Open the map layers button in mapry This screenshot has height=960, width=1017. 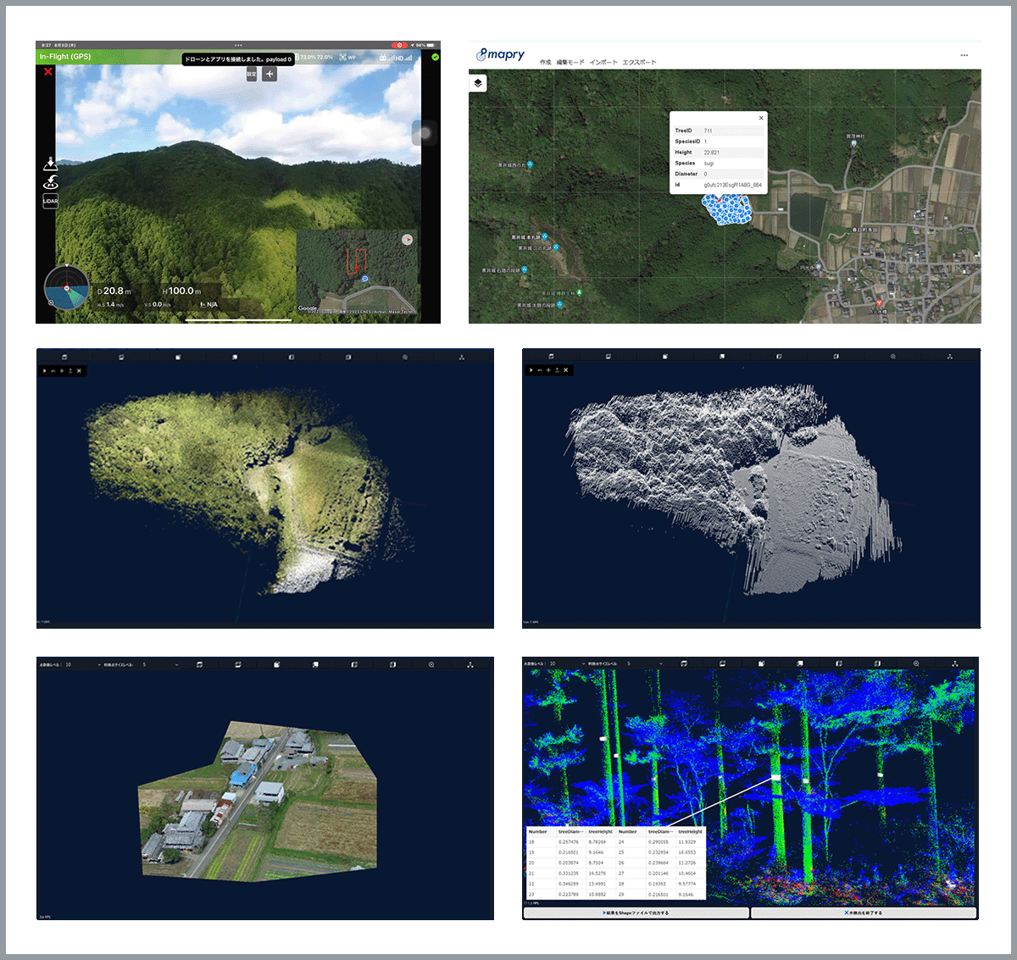coord(478,83)
